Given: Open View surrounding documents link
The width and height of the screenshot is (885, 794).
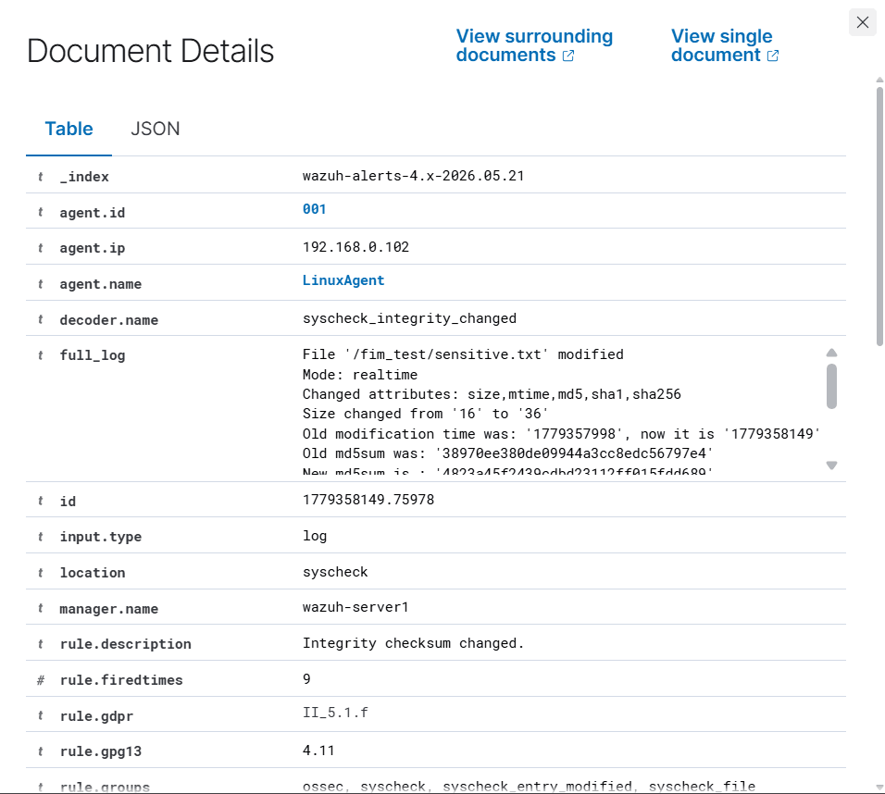Looking at the screenshot, I should tap(534, 45).
